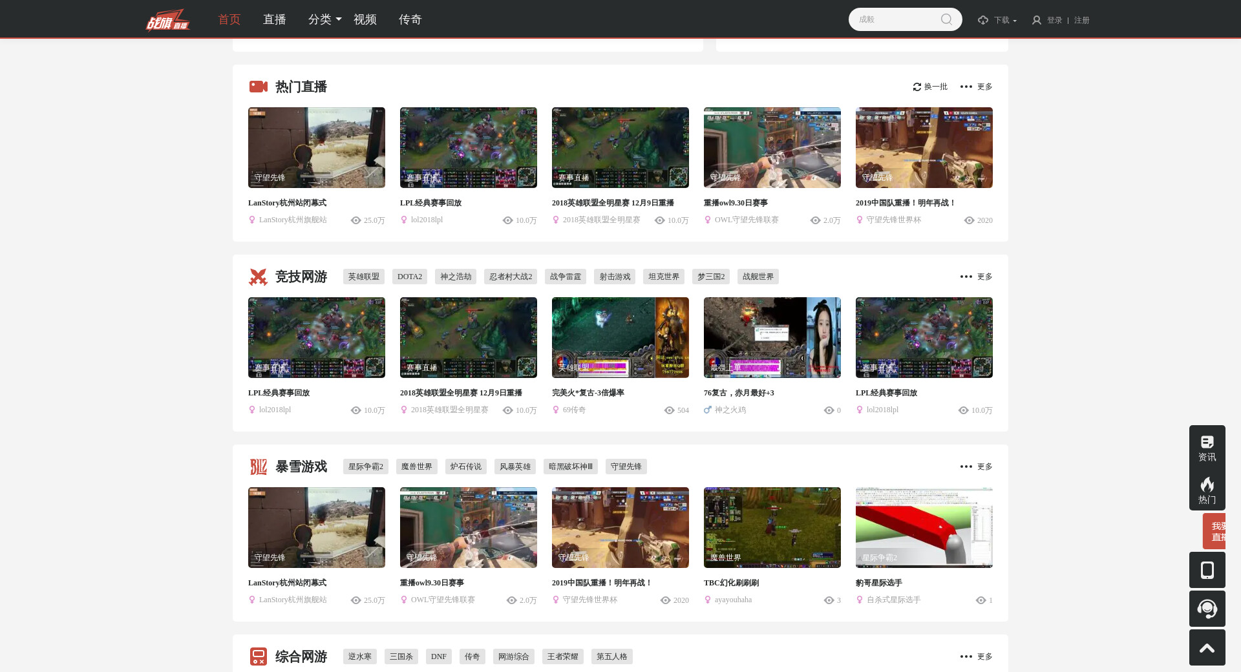Click the TBC幻化刷刷刷 title text
Image resolution: width=1241 pixels, height=672 pixels.
click(x=732, y=583)
